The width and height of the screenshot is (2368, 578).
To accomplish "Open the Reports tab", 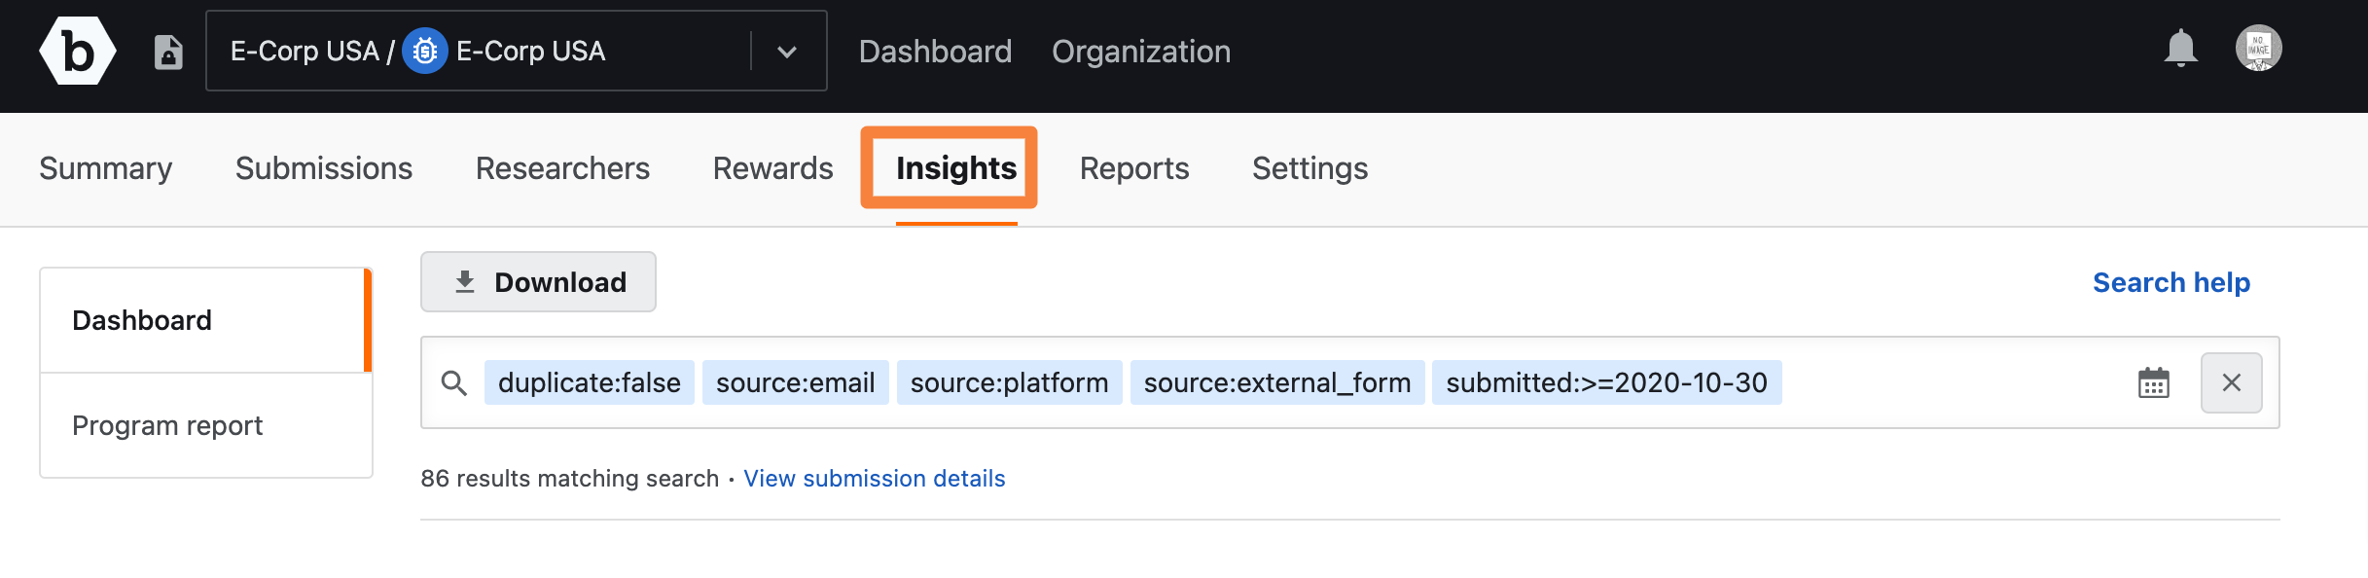I will click(1134, 168).
